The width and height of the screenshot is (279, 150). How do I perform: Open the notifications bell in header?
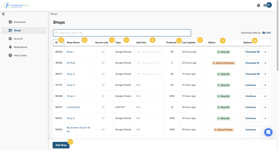point(258,5)
